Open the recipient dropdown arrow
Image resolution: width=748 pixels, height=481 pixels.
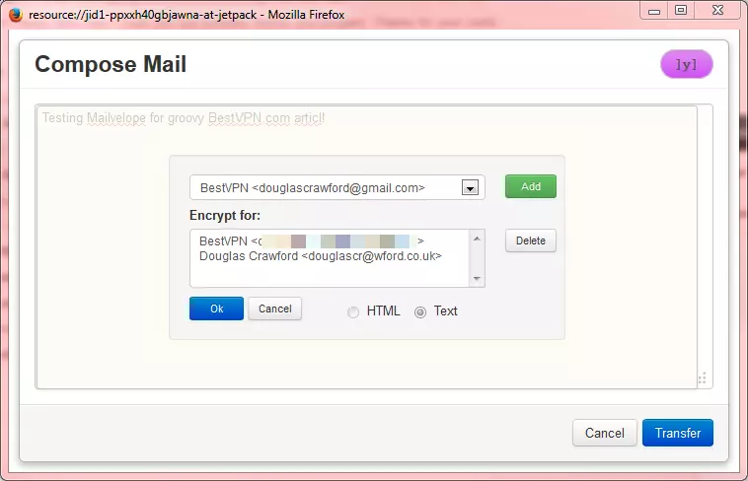click(470, 188)
